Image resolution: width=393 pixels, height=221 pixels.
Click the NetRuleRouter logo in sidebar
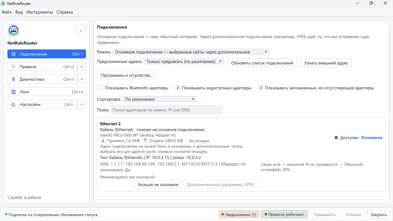[14, 30]
